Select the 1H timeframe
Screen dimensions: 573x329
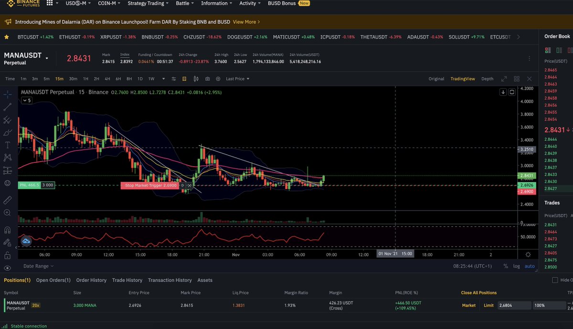tap(85, 79)
